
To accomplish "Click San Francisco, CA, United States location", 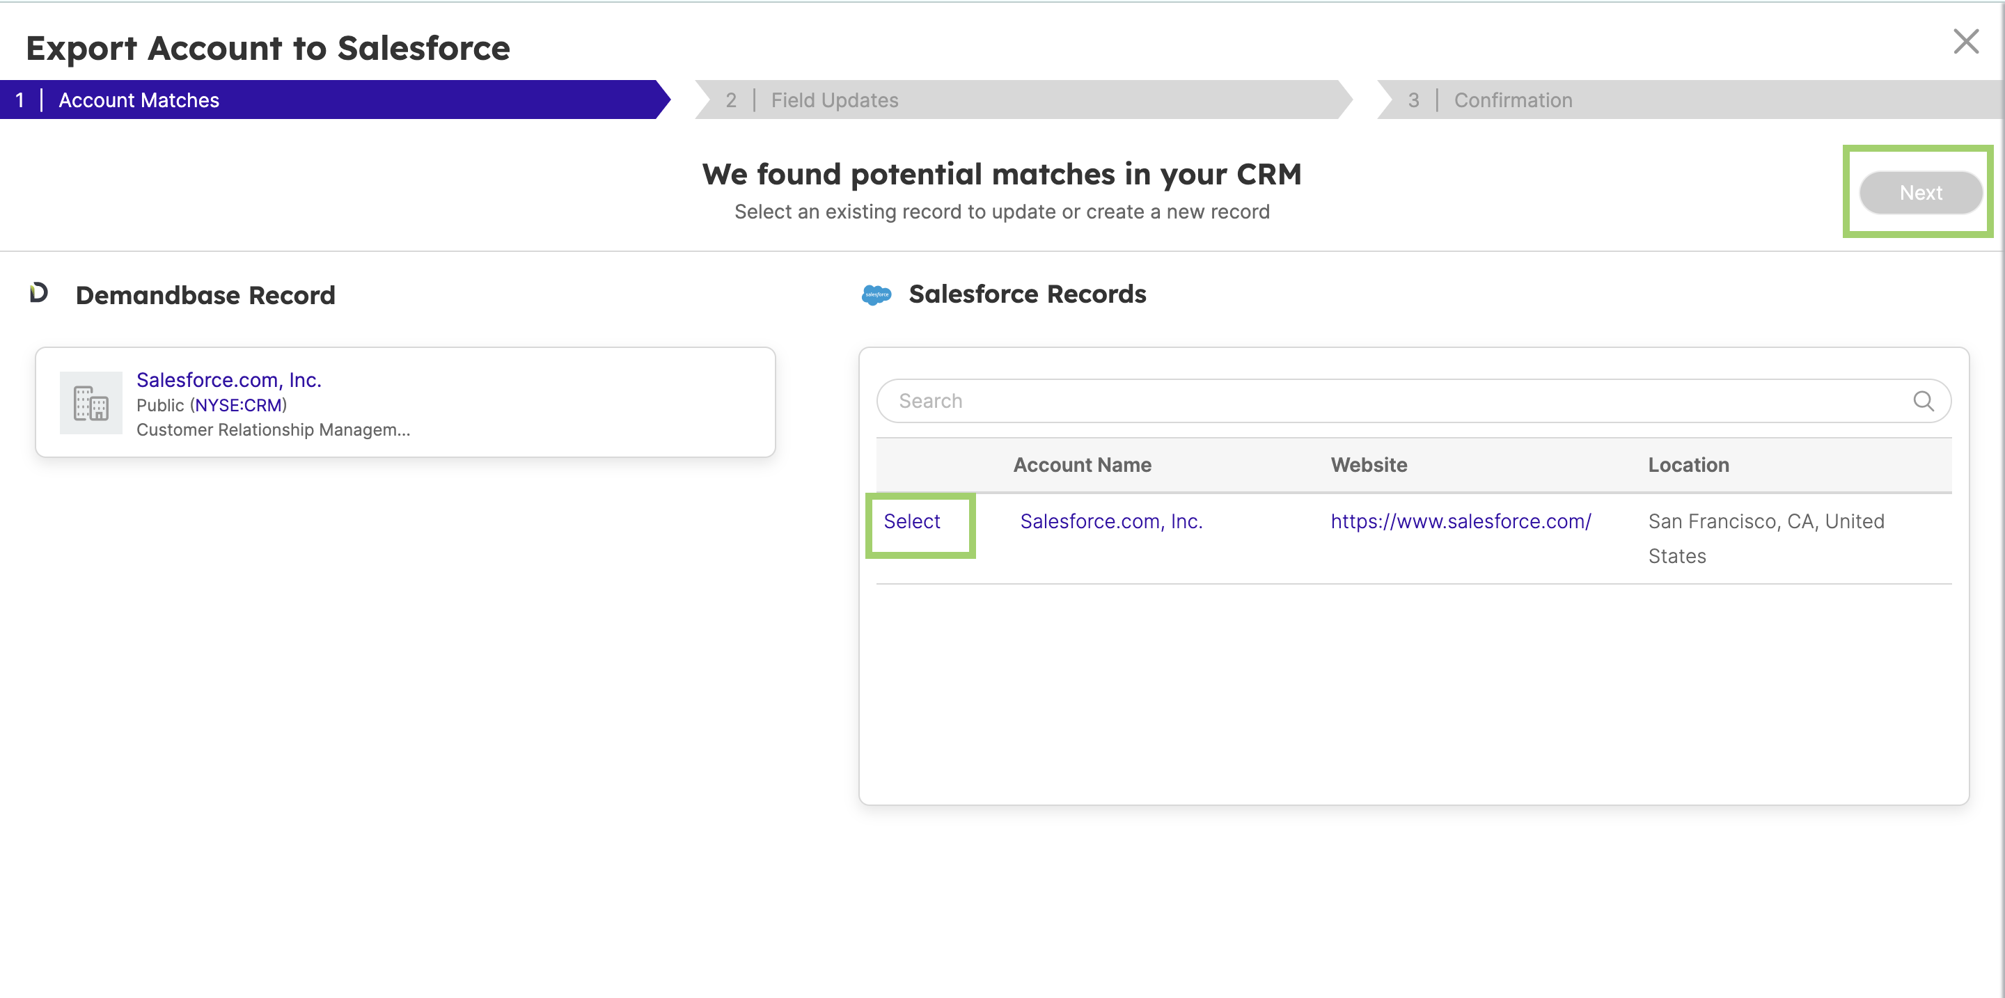I will click(x=1766, y=538).
